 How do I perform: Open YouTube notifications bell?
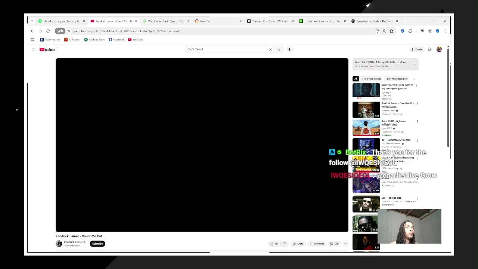(429, 49)
